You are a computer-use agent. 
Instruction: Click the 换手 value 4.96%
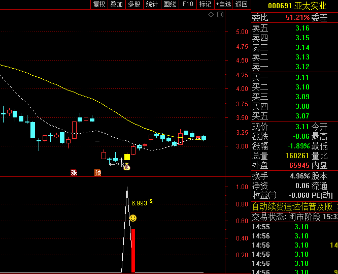(300, 176)
